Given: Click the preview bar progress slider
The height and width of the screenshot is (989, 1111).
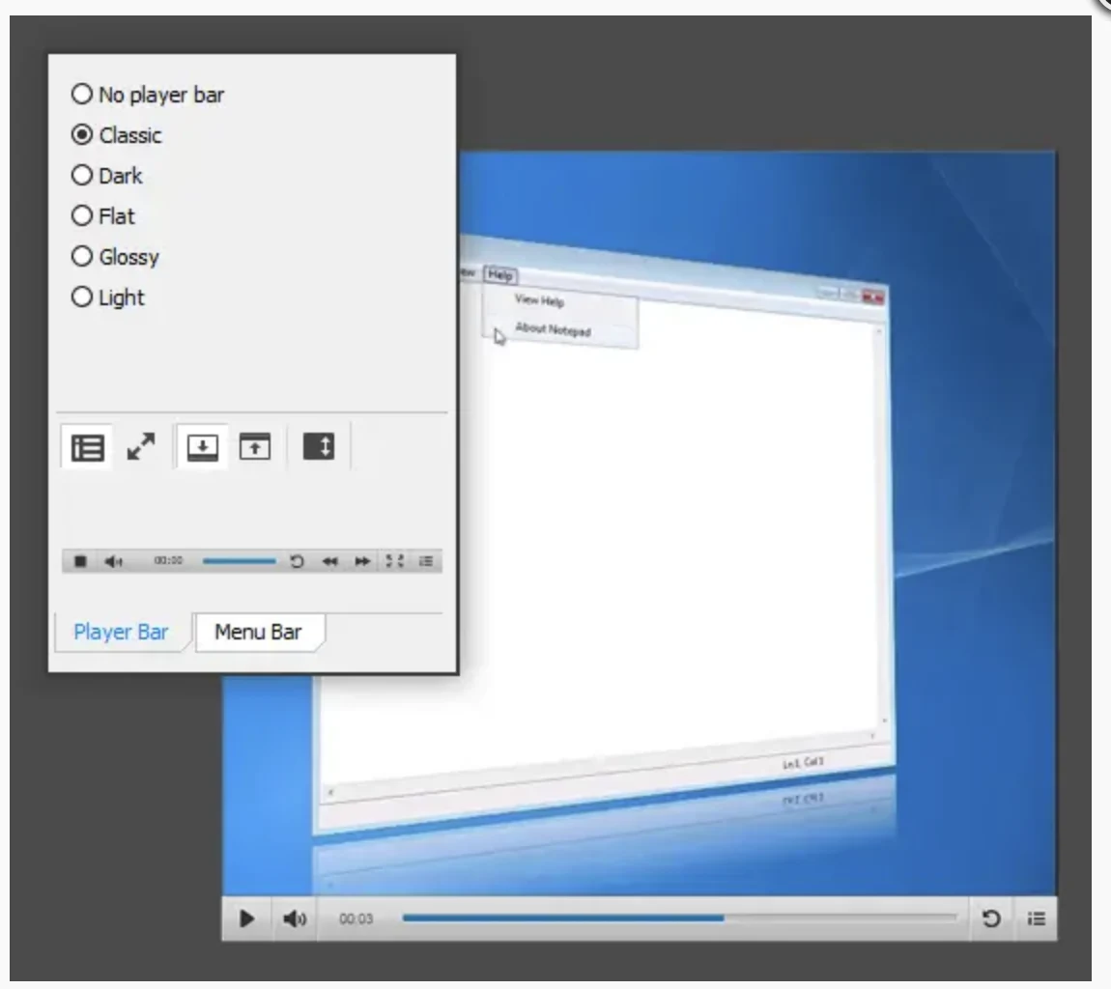Looking at the screenshot, I should [239, 561].
